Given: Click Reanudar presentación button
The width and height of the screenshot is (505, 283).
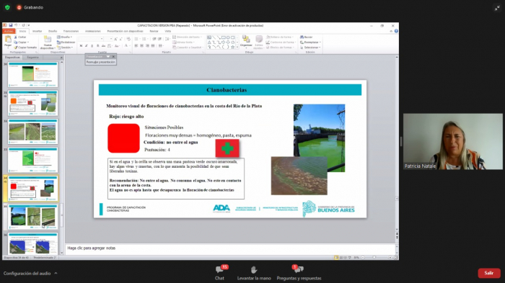Looking at the screenshot, I should tap(100, 62).
